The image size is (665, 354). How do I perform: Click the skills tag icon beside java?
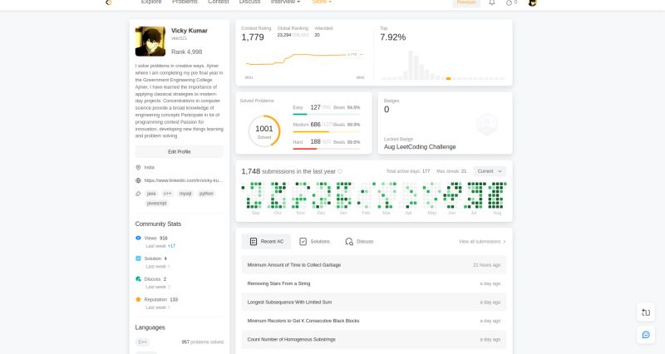click(x=138, y=194)
